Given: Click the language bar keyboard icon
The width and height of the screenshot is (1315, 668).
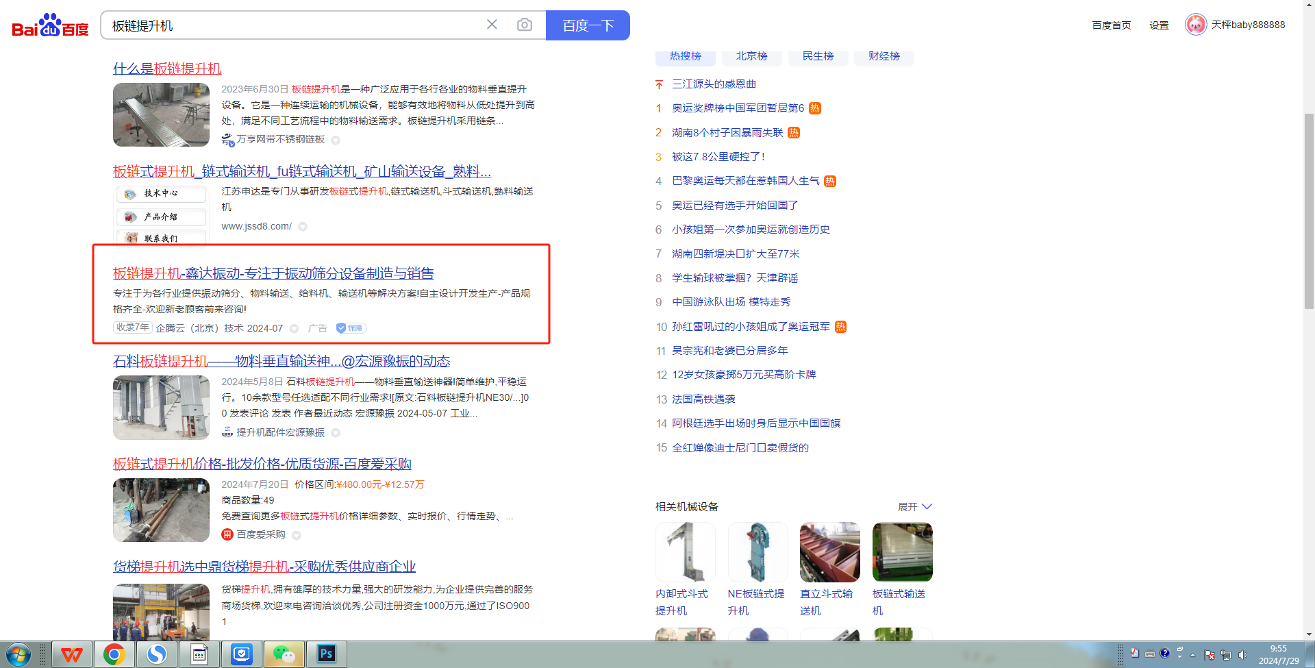Looking at the screenshot, I should [x=1150, y=653].
